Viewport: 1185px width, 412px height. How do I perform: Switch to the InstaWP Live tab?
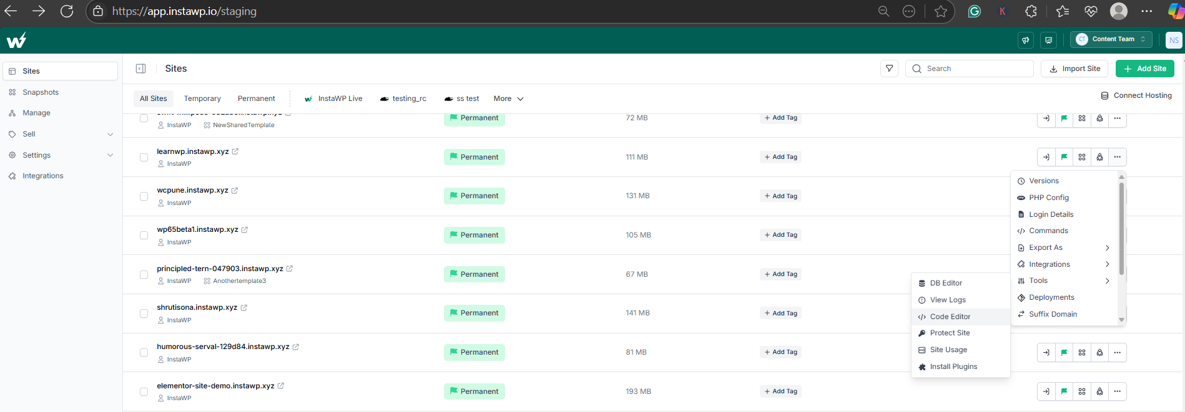tap(333, 98)
